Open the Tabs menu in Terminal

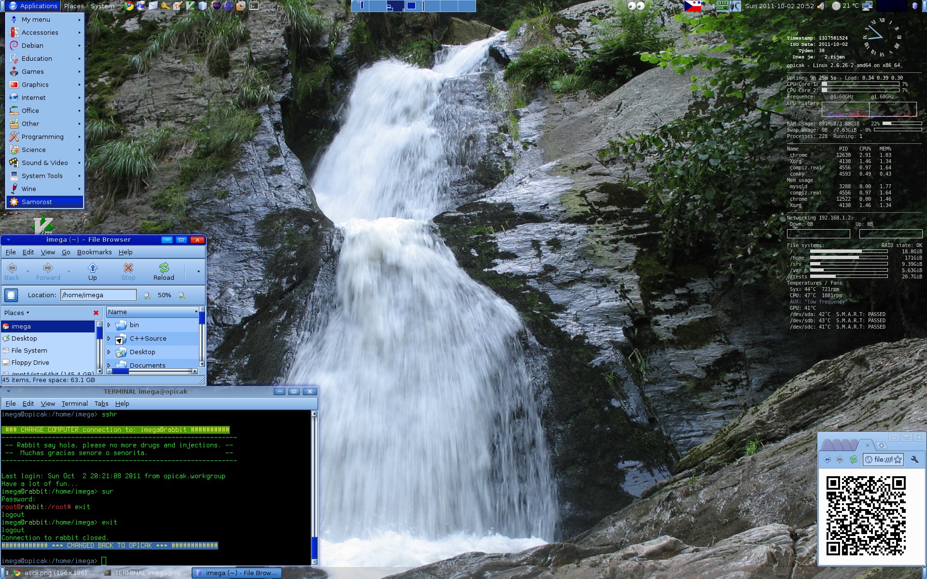pos(101,403)
